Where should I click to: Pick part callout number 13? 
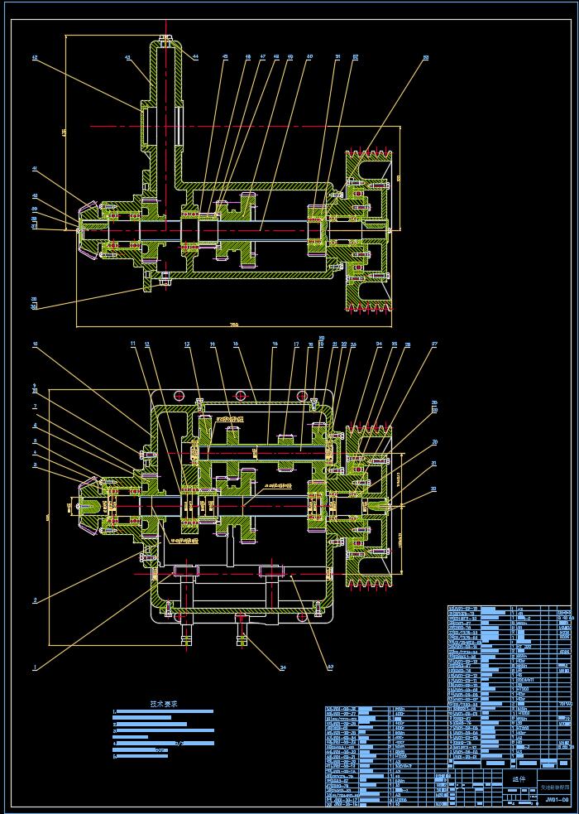click(x=187, y=344)
